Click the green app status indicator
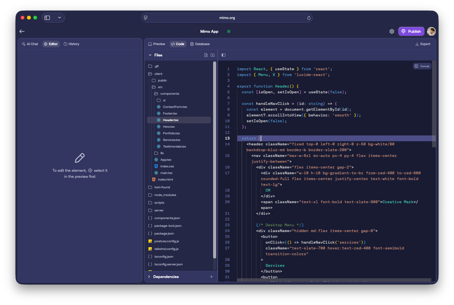Viewport: 454px width, 305px height. pyautogui.click(x=229, y=31)
